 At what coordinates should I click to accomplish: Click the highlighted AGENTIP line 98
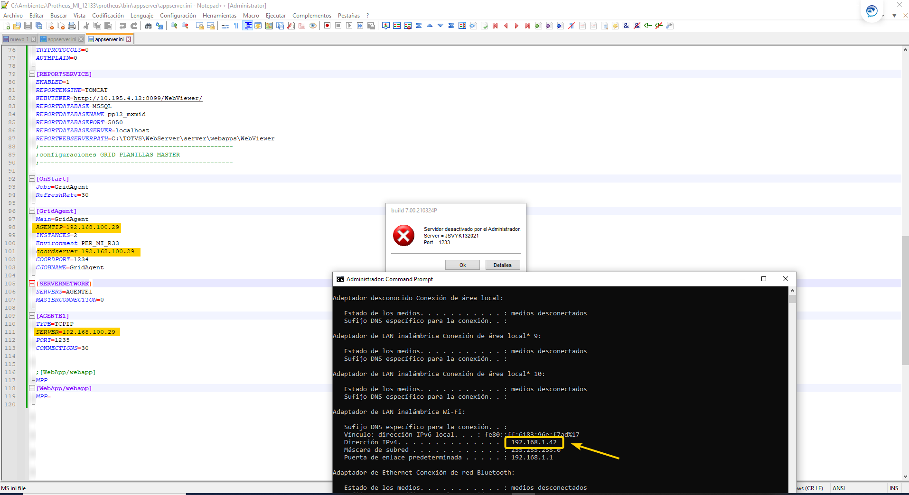pos(77,227)
